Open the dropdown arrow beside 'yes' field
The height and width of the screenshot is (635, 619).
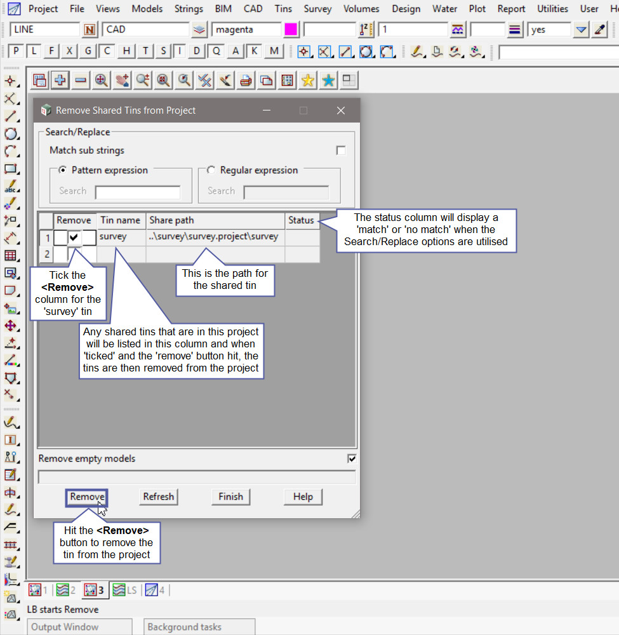click(x=581, y=30)
